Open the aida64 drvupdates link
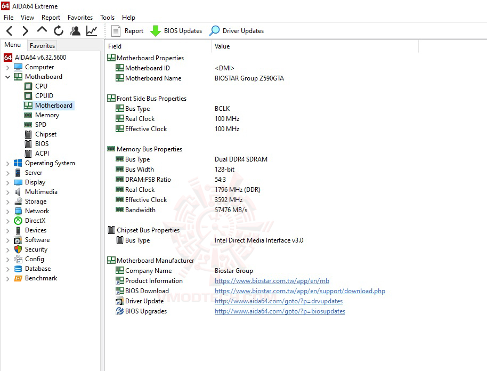This screenshot has height=371, width=487. [279, 301]
